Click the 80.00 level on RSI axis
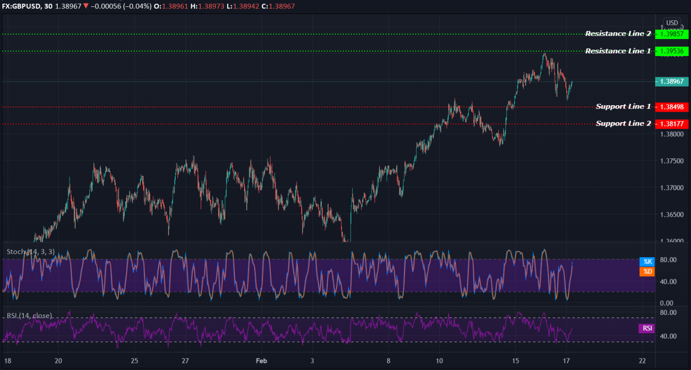 (668, 313)
